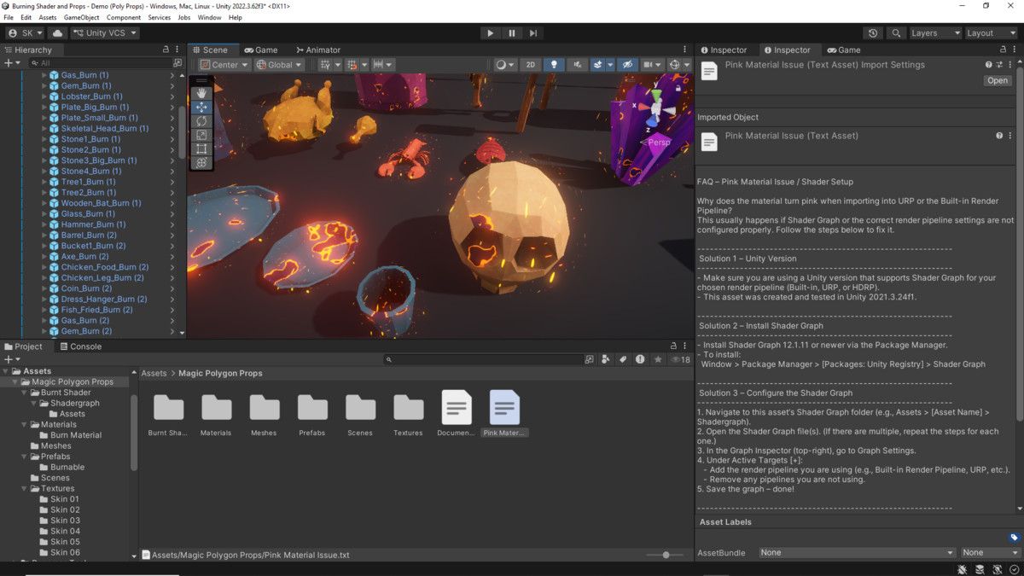Open the Layers dropdown
Image resolution: width=1024 pixels, height=576 pixels.
click(935, 33)
